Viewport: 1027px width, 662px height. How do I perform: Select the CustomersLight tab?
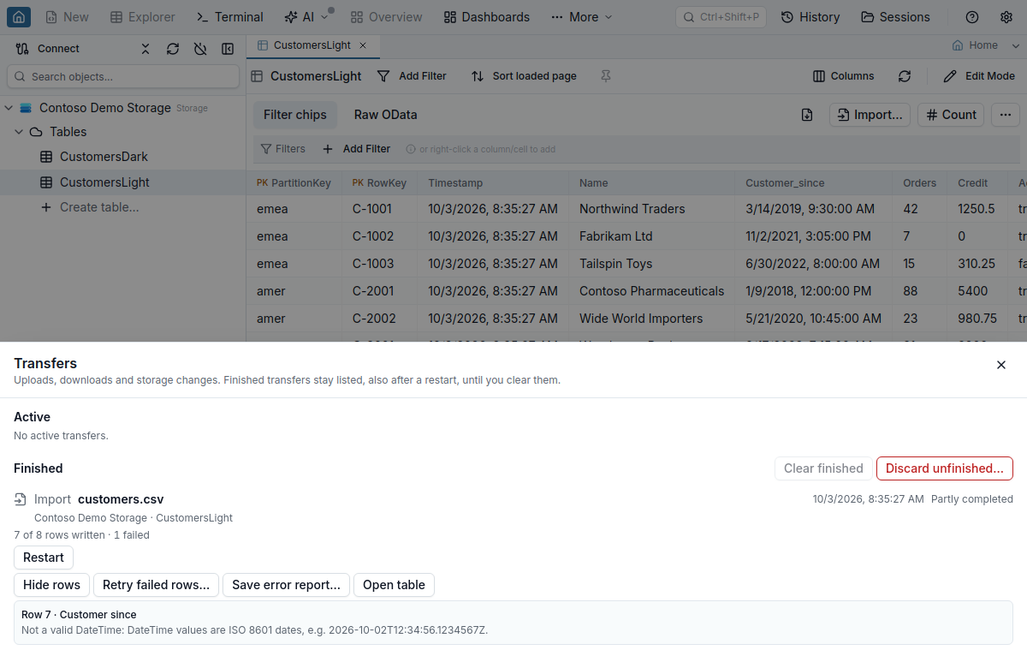pyautogui.click(x=312, y=45)
